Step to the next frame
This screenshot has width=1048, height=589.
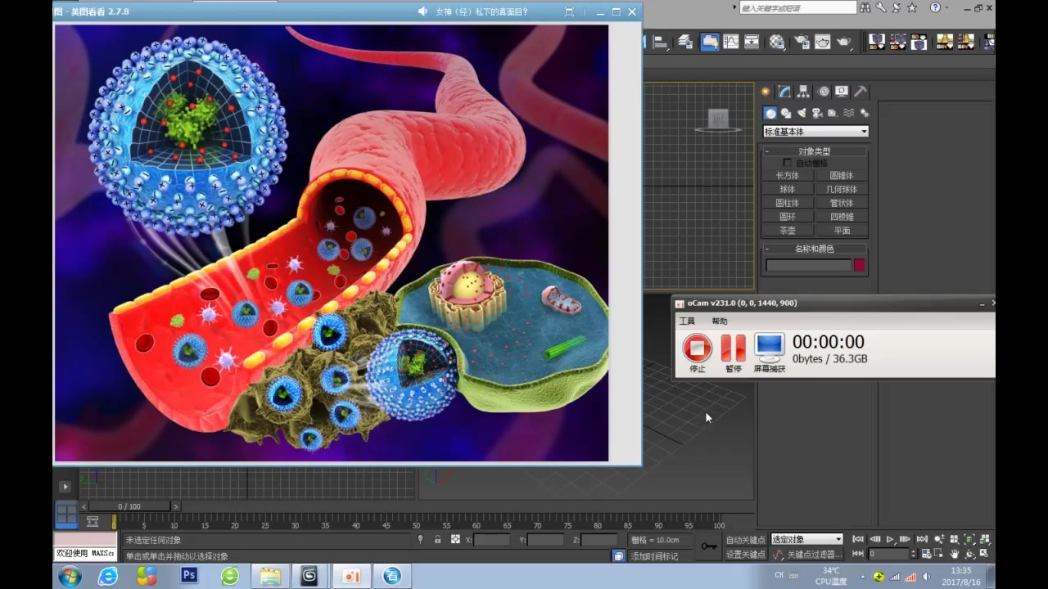[906, 540]
